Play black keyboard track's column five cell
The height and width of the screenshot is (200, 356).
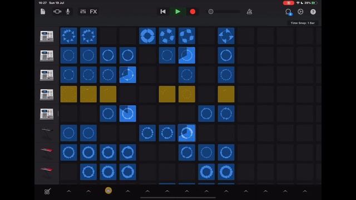pyautogui.click(x=147, y=133)
